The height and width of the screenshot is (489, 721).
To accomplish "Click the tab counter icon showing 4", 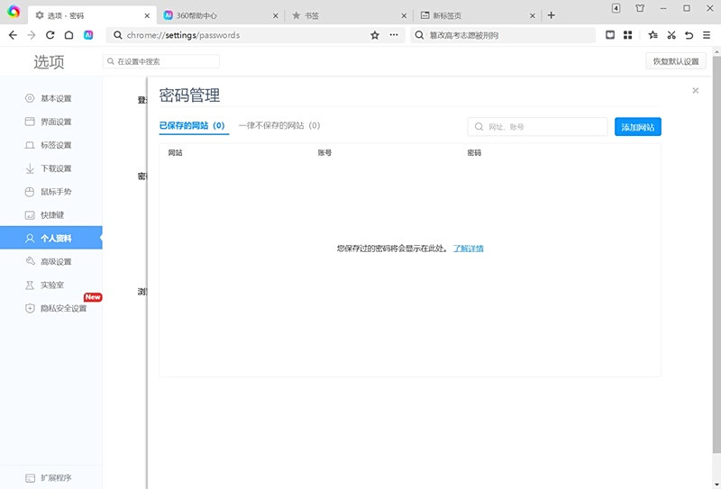I will (x=616, y=8).
